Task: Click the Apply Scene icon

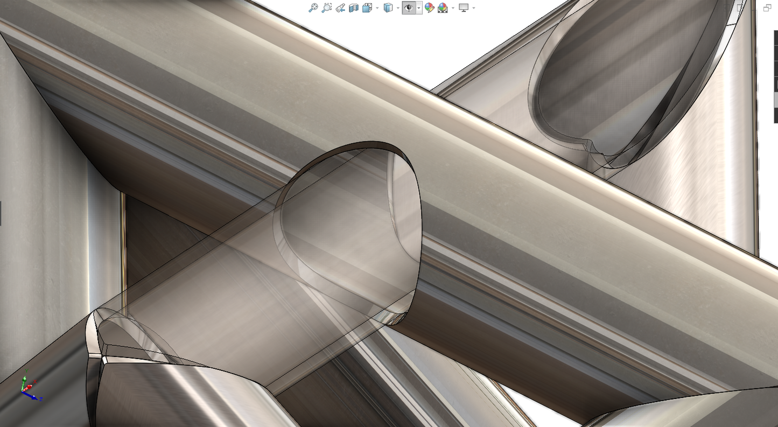Action: click(x=443, y=8)
